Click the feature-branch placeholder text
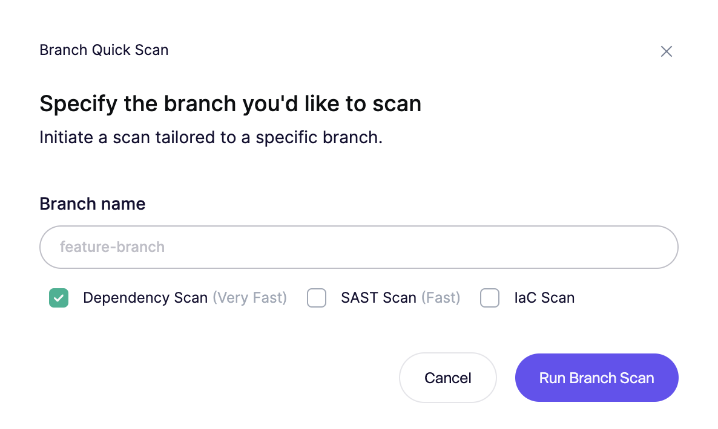This screenshot has width=718, height=429. pyautogui.click(x=112, y=247)
